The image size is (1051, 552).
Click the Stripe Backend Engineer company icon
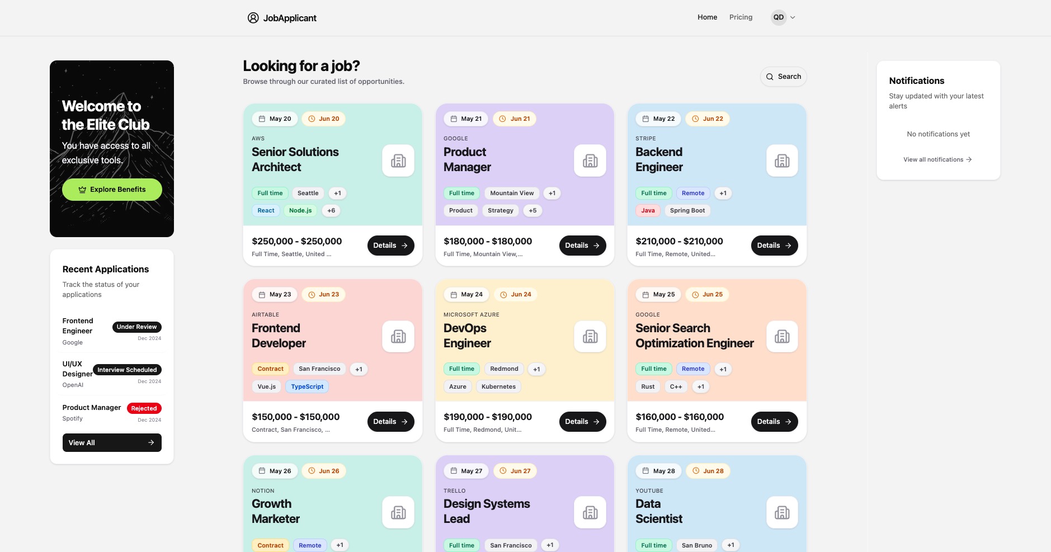pyautogui.click(x=782, y=161)
